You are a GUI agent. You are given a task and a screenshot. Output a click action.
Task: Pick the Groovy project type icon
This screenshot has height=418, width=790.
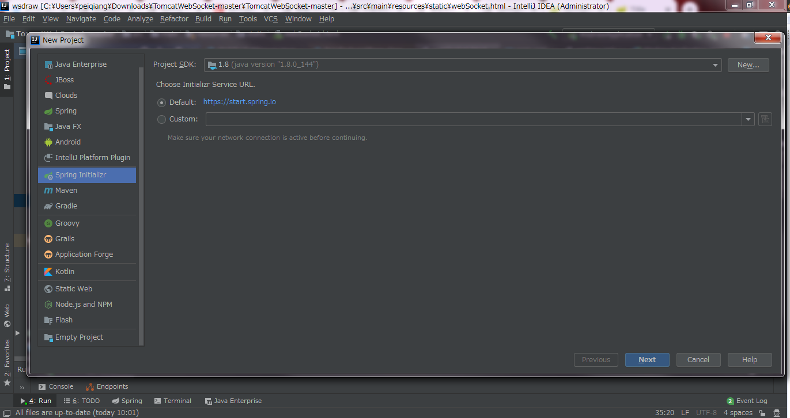point(48,223)
